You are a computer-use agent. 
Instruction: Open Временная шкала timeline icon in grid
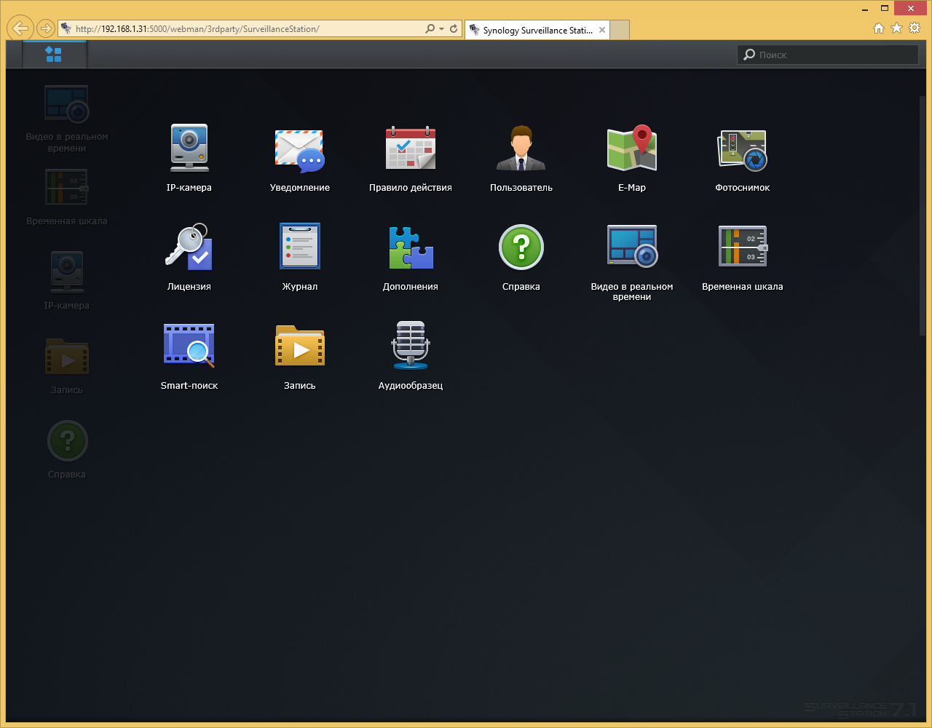[x=742, y=248]
